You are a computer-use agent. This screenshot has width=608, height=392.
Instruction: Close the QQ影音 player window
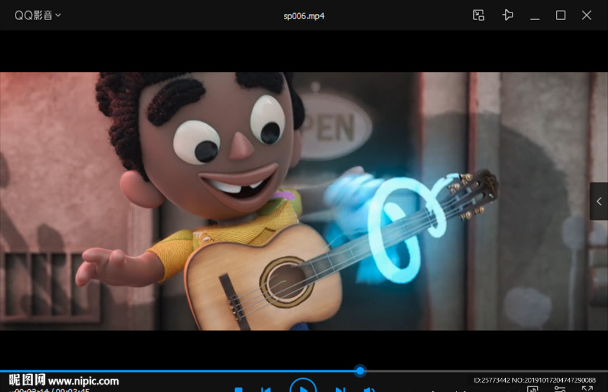coord(586,15)
